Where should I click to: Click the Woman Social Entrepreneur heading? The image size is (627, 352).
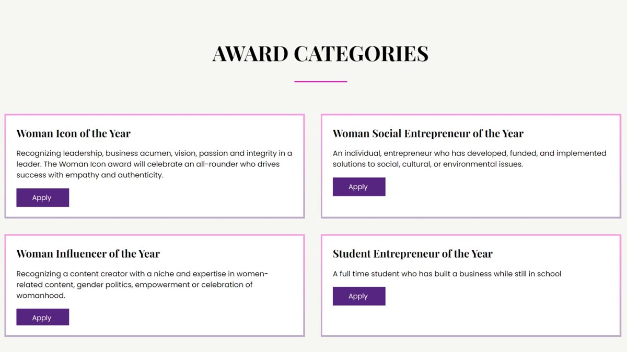428,133
